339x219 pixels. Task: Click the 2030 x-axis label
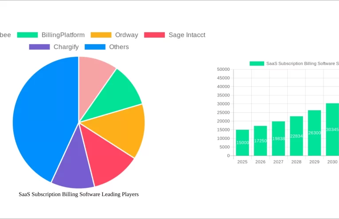[332, 162]
